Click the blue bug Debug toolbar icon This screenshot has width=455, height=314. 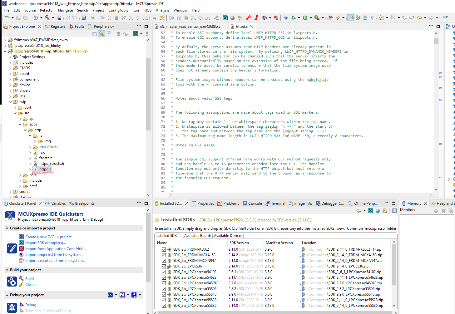286,18
